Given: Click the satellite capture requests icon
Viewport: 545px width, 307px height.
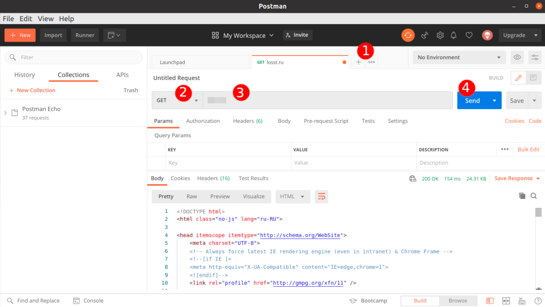Looking at the screenshot, I should click(425, 35).
